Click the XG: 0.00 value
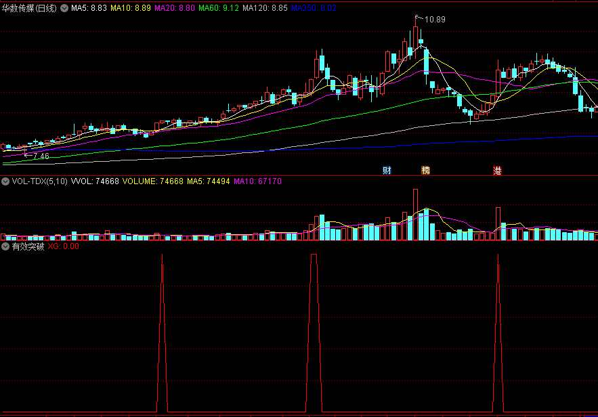Screen dimensions: 598x417 63,246
